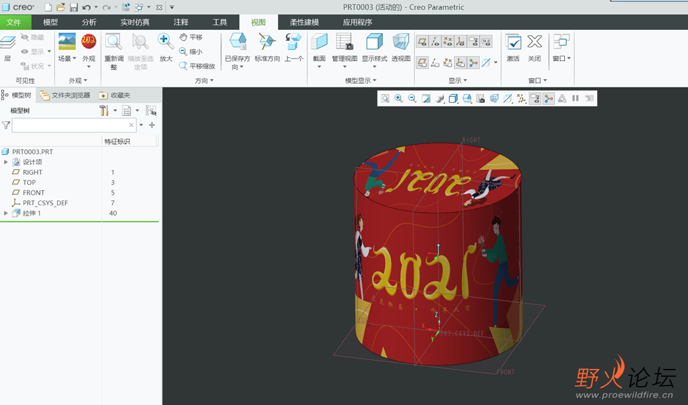Click the Pan Zoom (平移缩放) option

click(x=197, y=66)
